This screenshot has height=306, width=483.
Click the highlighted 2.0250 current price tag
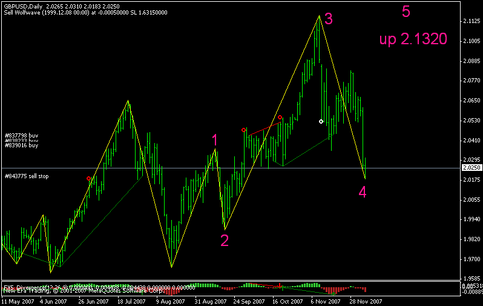coord(471,168)
